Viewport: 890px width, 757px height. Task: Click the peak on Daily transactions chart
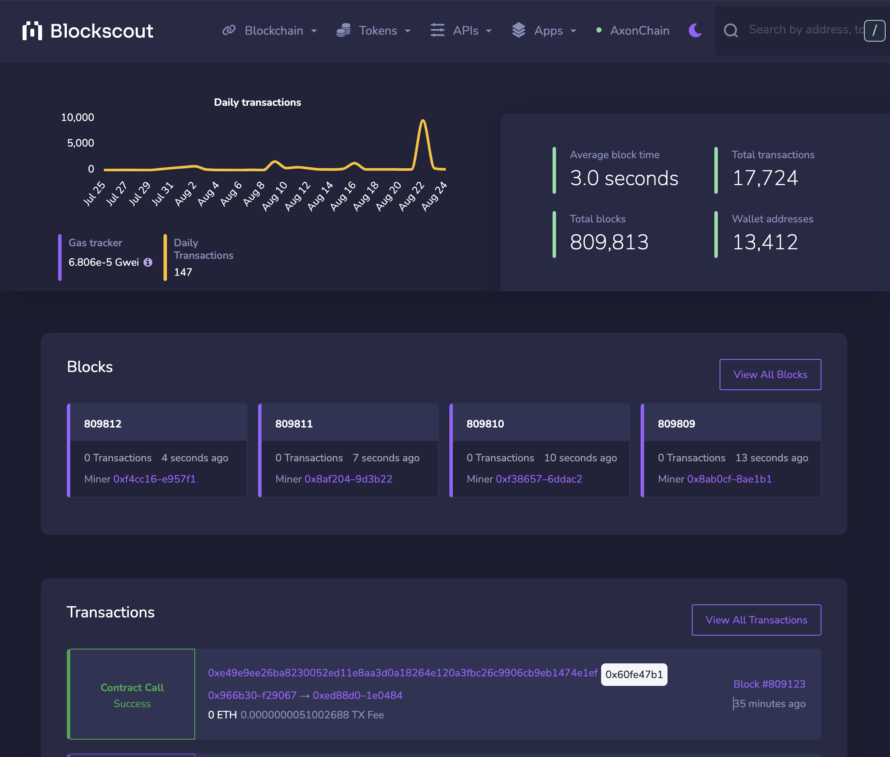(423, 121)
